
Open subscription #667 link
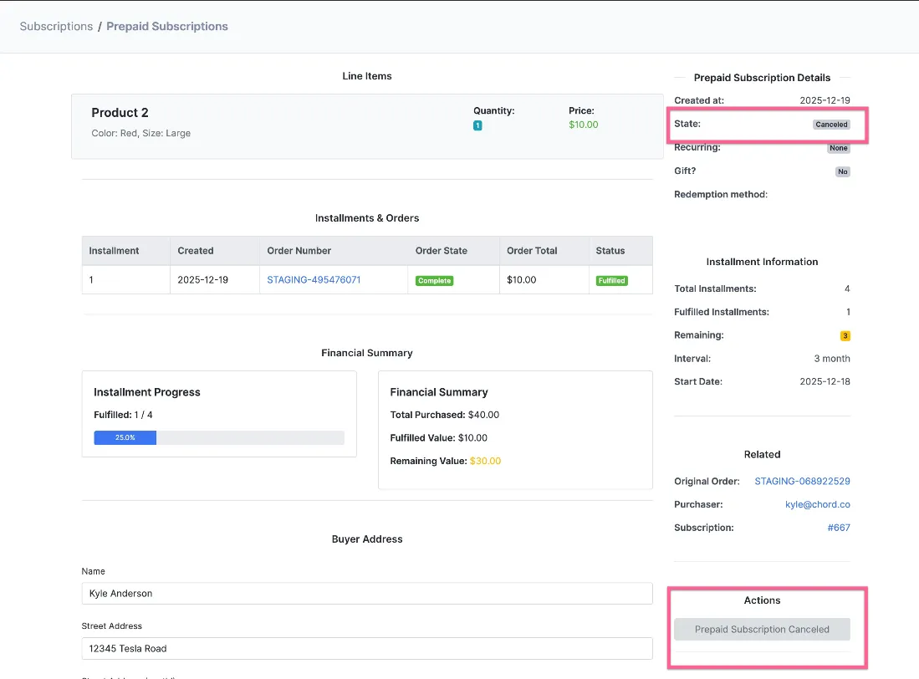(x=839, y=528)
